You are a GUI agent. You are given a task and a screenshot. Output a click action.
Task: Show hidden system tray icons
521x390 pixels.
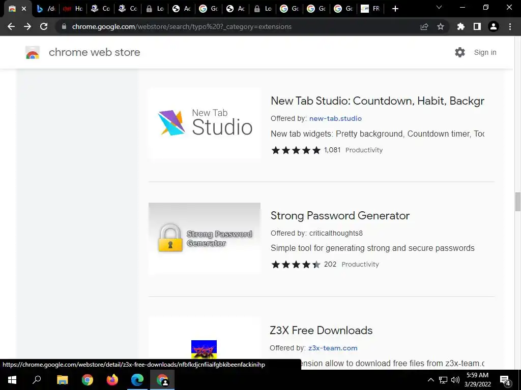430,380
